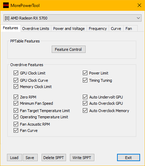Image resolution: width=145 pixels, height=166 pixels.
Task: Toggle the Fan Curve checkbox
Action: [x=16, y=131]
